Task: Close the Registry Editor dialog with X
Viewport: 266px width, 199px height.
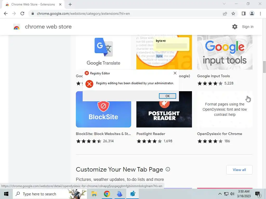Action: point(175,73)
